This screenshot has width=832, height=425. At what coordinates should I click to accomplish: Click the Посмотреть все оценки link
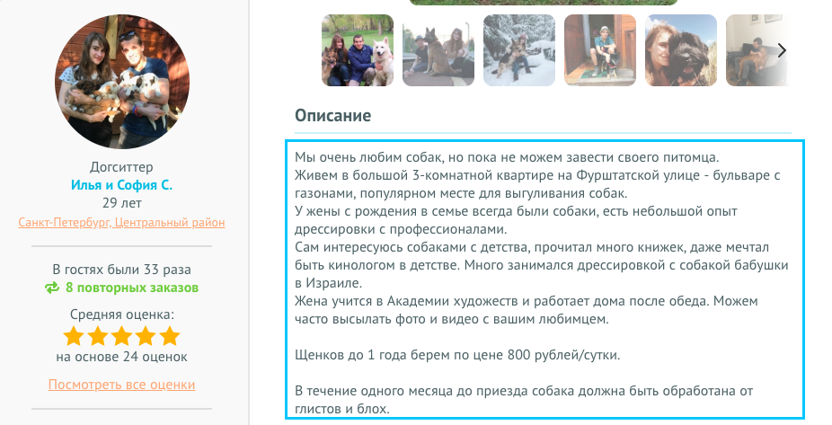121,385
